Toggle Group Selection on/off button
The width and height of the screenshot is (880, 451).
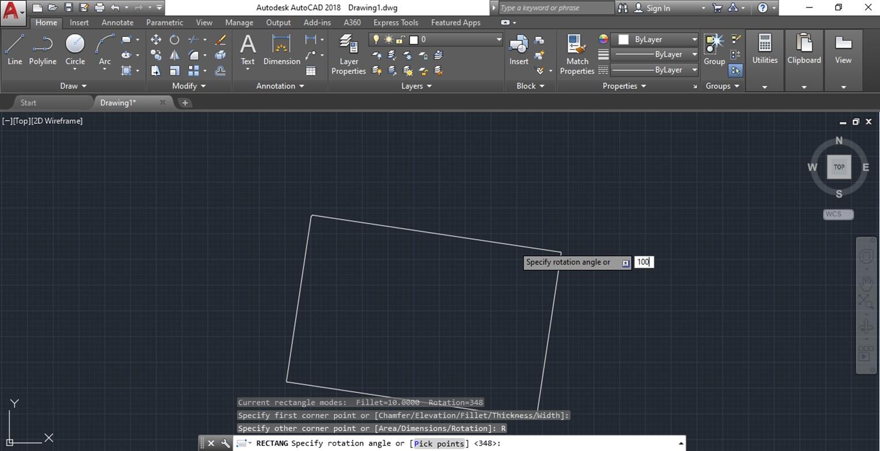(x=735, y=70)
